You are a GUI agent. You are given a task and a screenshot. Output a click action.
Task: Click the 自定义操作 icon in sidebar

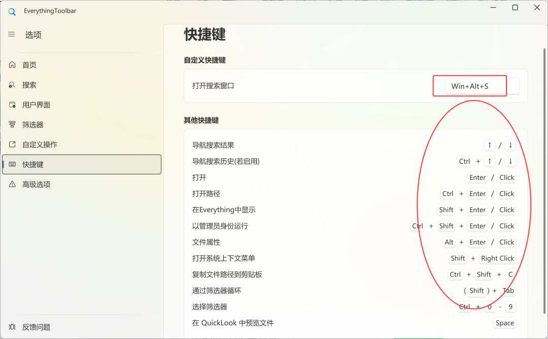pyautogui.click(x=12, y=144)
